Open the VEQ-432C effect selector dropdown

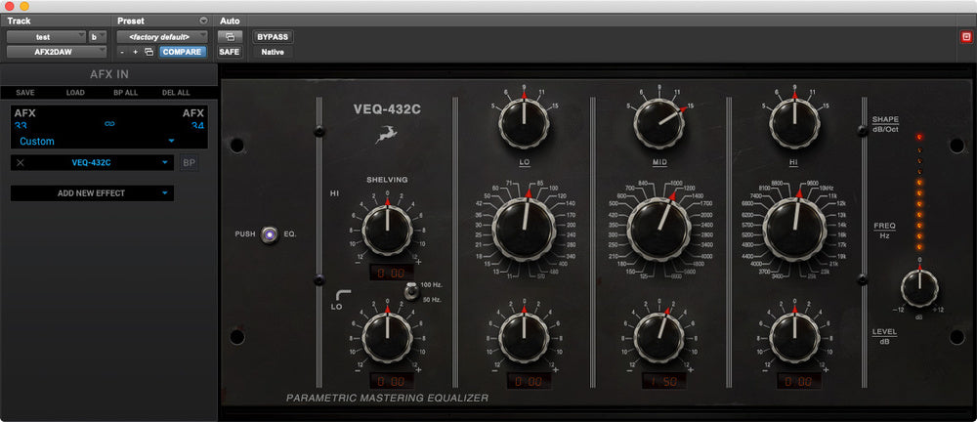[x=92, y=163]
